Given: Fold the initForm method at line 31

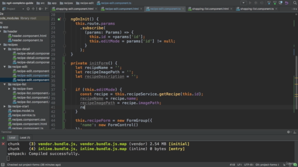Looking at the screenshot, I should click(x=65, y=63).
